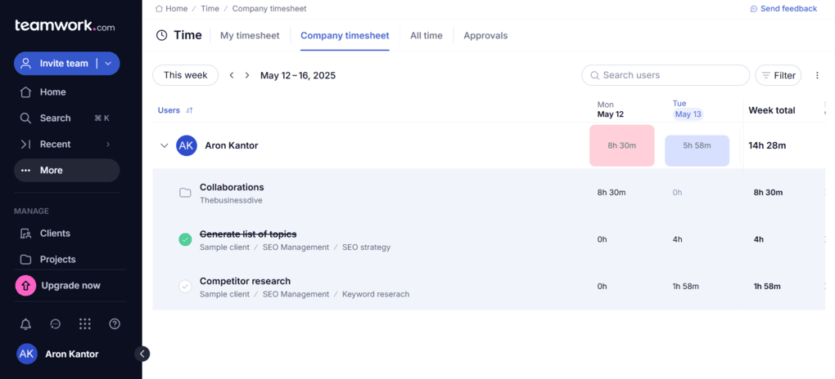This screenshot has height=379, width=835.
Task: Click the Thebusinessdive subtitle
Action: click(231, 200)
